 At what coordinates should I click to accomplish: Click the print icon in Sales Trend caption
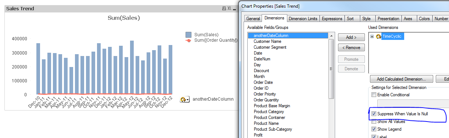224,8
